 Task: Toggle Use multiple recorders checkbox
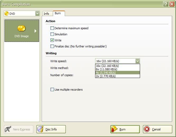(x=52, y=89)
